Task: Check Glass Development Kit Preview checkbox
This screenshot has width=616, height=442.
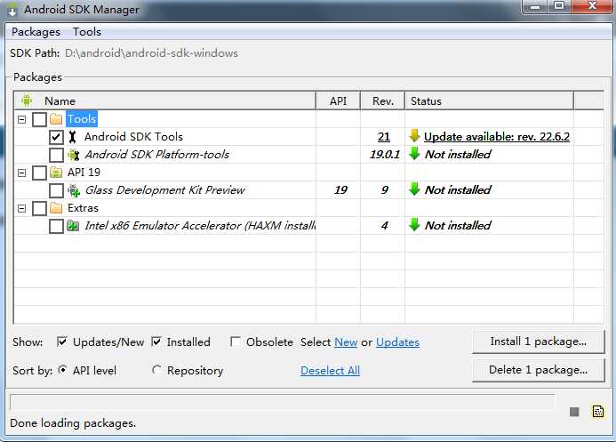Action: click(56, 190)
